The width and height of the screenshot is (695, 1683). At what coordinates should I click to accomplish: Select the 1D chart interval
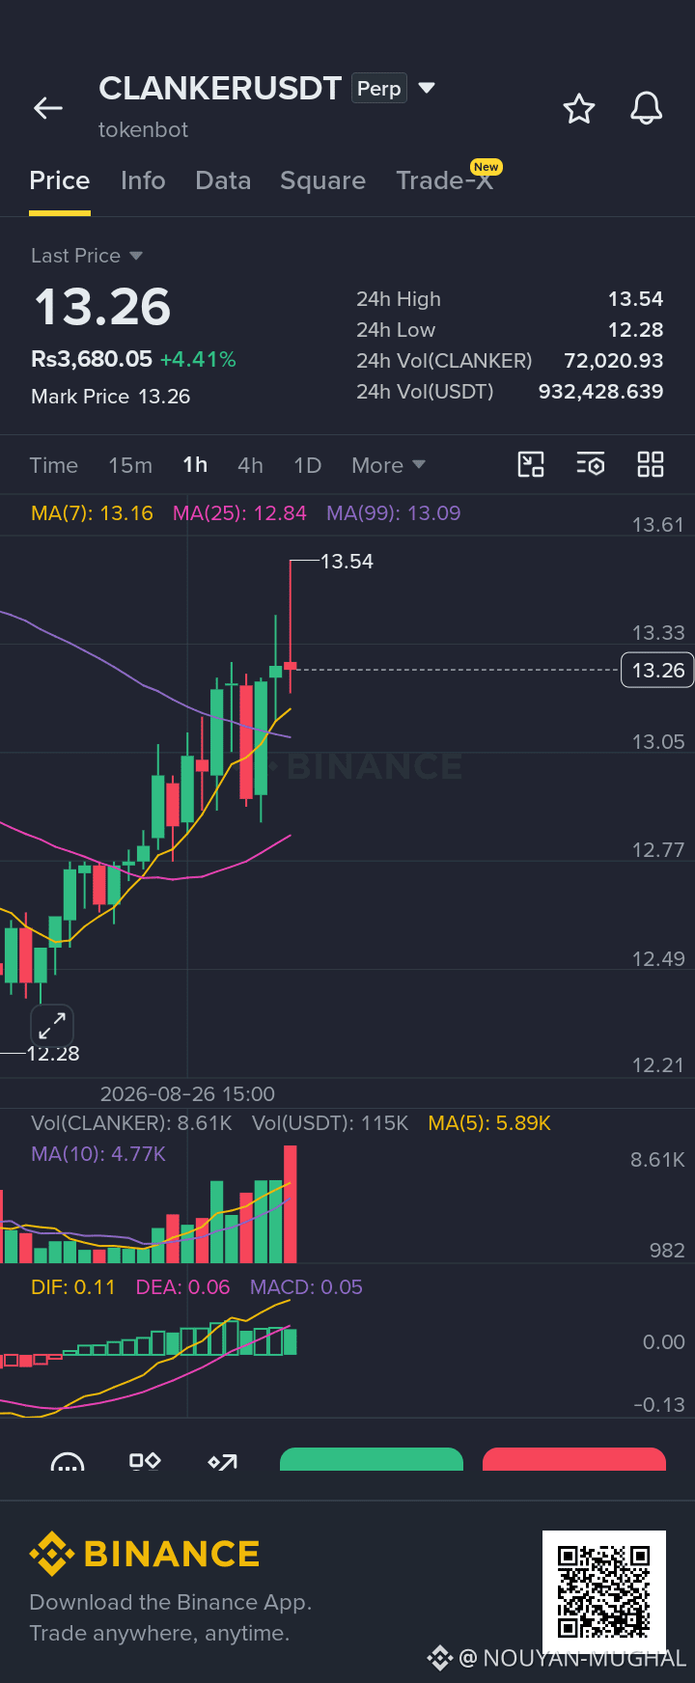(307, 465)
